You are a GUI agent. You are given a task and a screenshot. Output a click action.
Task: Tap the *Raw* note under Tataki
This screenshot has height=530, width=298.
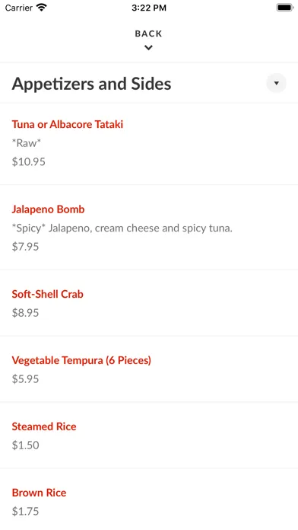[x=27, y=143]
